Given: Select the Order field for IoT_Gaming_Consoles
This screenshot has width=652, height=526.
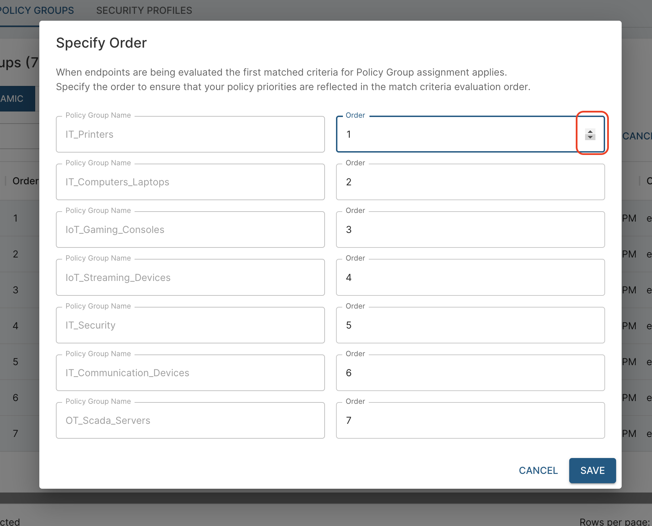Looking at the screenshot, I should pos(470,230).
